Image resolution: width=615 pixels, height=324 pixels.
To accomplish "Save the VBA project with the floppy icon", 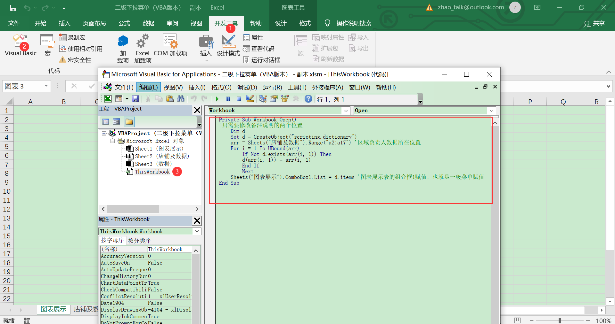I will 135,99.
